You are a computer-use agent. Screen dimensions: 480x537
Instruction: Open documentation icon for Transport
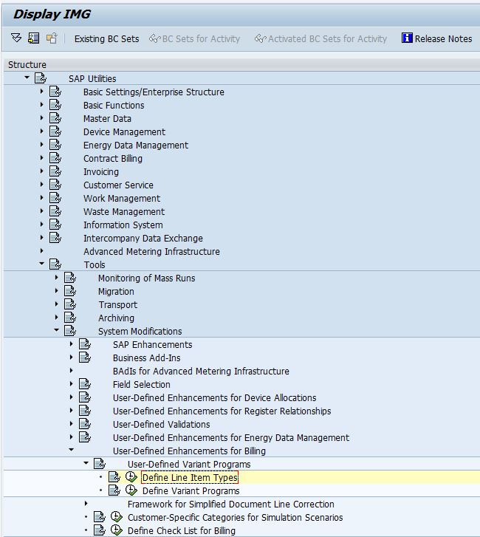[70, 304]
